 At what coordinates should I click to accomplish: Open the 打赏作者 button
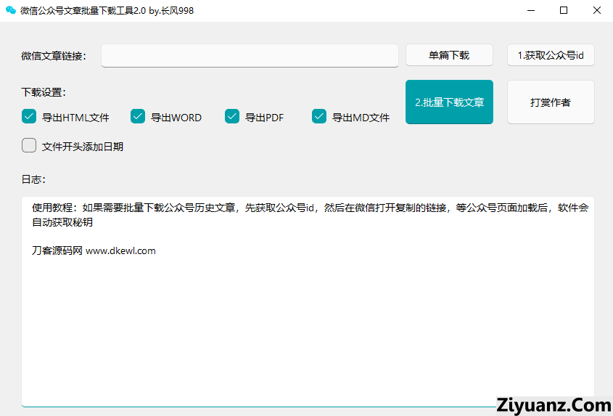click(x=550, y=102)
